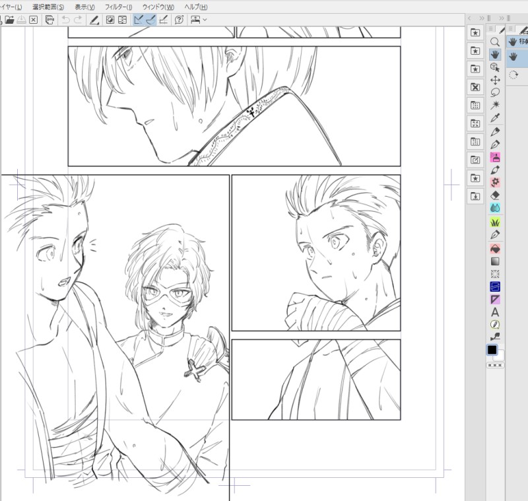This screenshot has height=501, width=528.
Task: Open the 表示(V) menu
Action: [x=84, y=7]
